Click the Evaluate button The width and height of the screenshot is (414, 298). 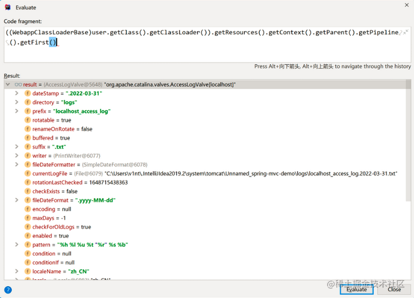357,289
